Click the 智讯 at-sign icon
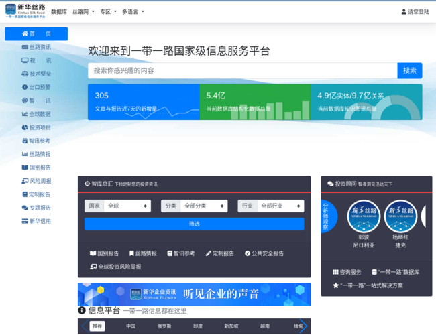This screenshot has height=335, width=436. pyautogui.click(x=25, y=100)
